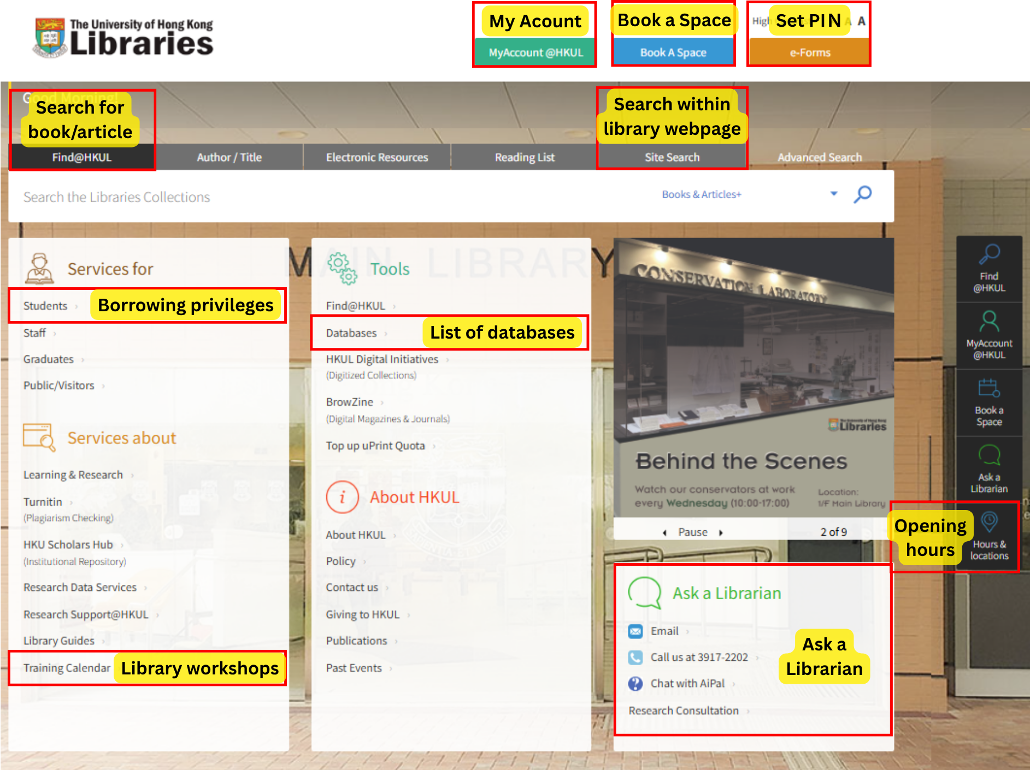This screenshot has width=1030, height=770.
Task: Click the HKU Libraries logo
Action: (124, 37)
